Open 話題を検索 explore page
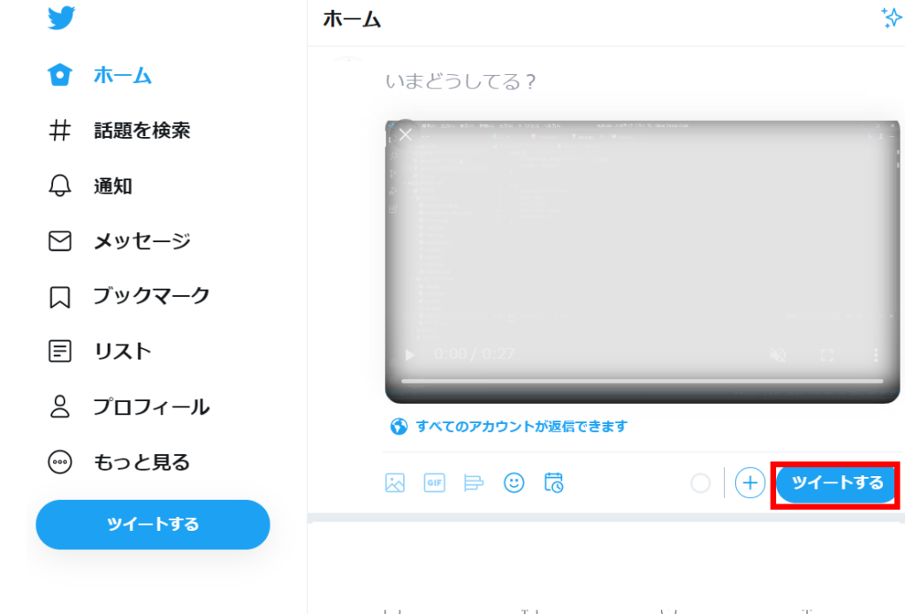 [x=118, y=131]
